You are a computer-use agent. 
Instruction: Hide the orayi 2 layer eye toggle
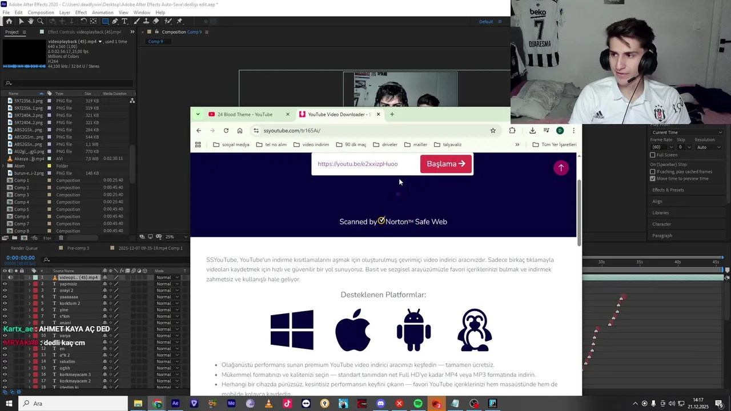click(5, 290)
